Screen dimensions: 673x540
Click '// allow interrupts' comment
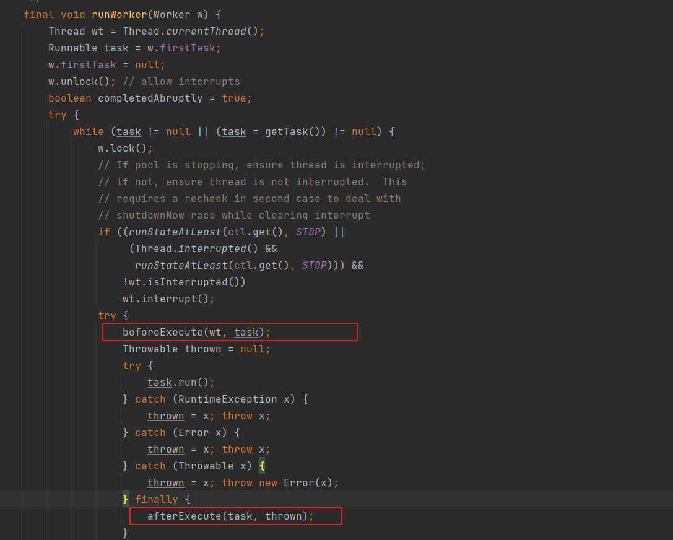click(x=181, y=82)
